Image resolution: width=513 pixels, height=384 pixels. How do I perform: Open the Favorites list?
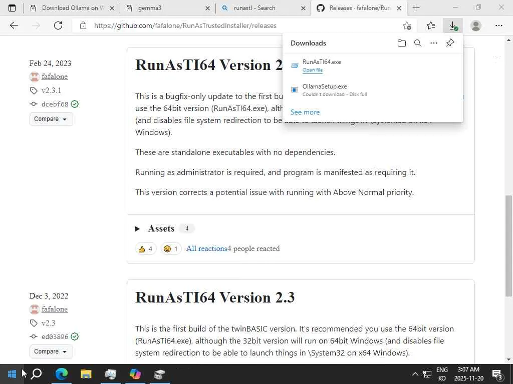tap(431, 25)
